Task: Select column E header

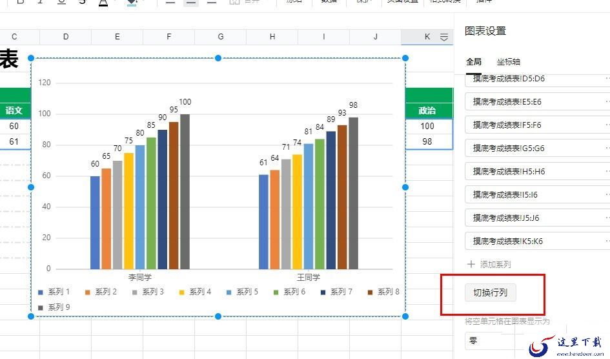Action: coord(117,37)
